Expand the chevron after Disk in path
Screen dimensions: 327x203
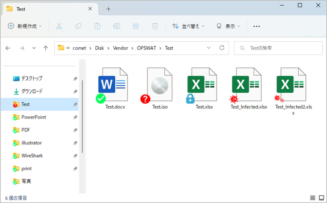(108, 48)
